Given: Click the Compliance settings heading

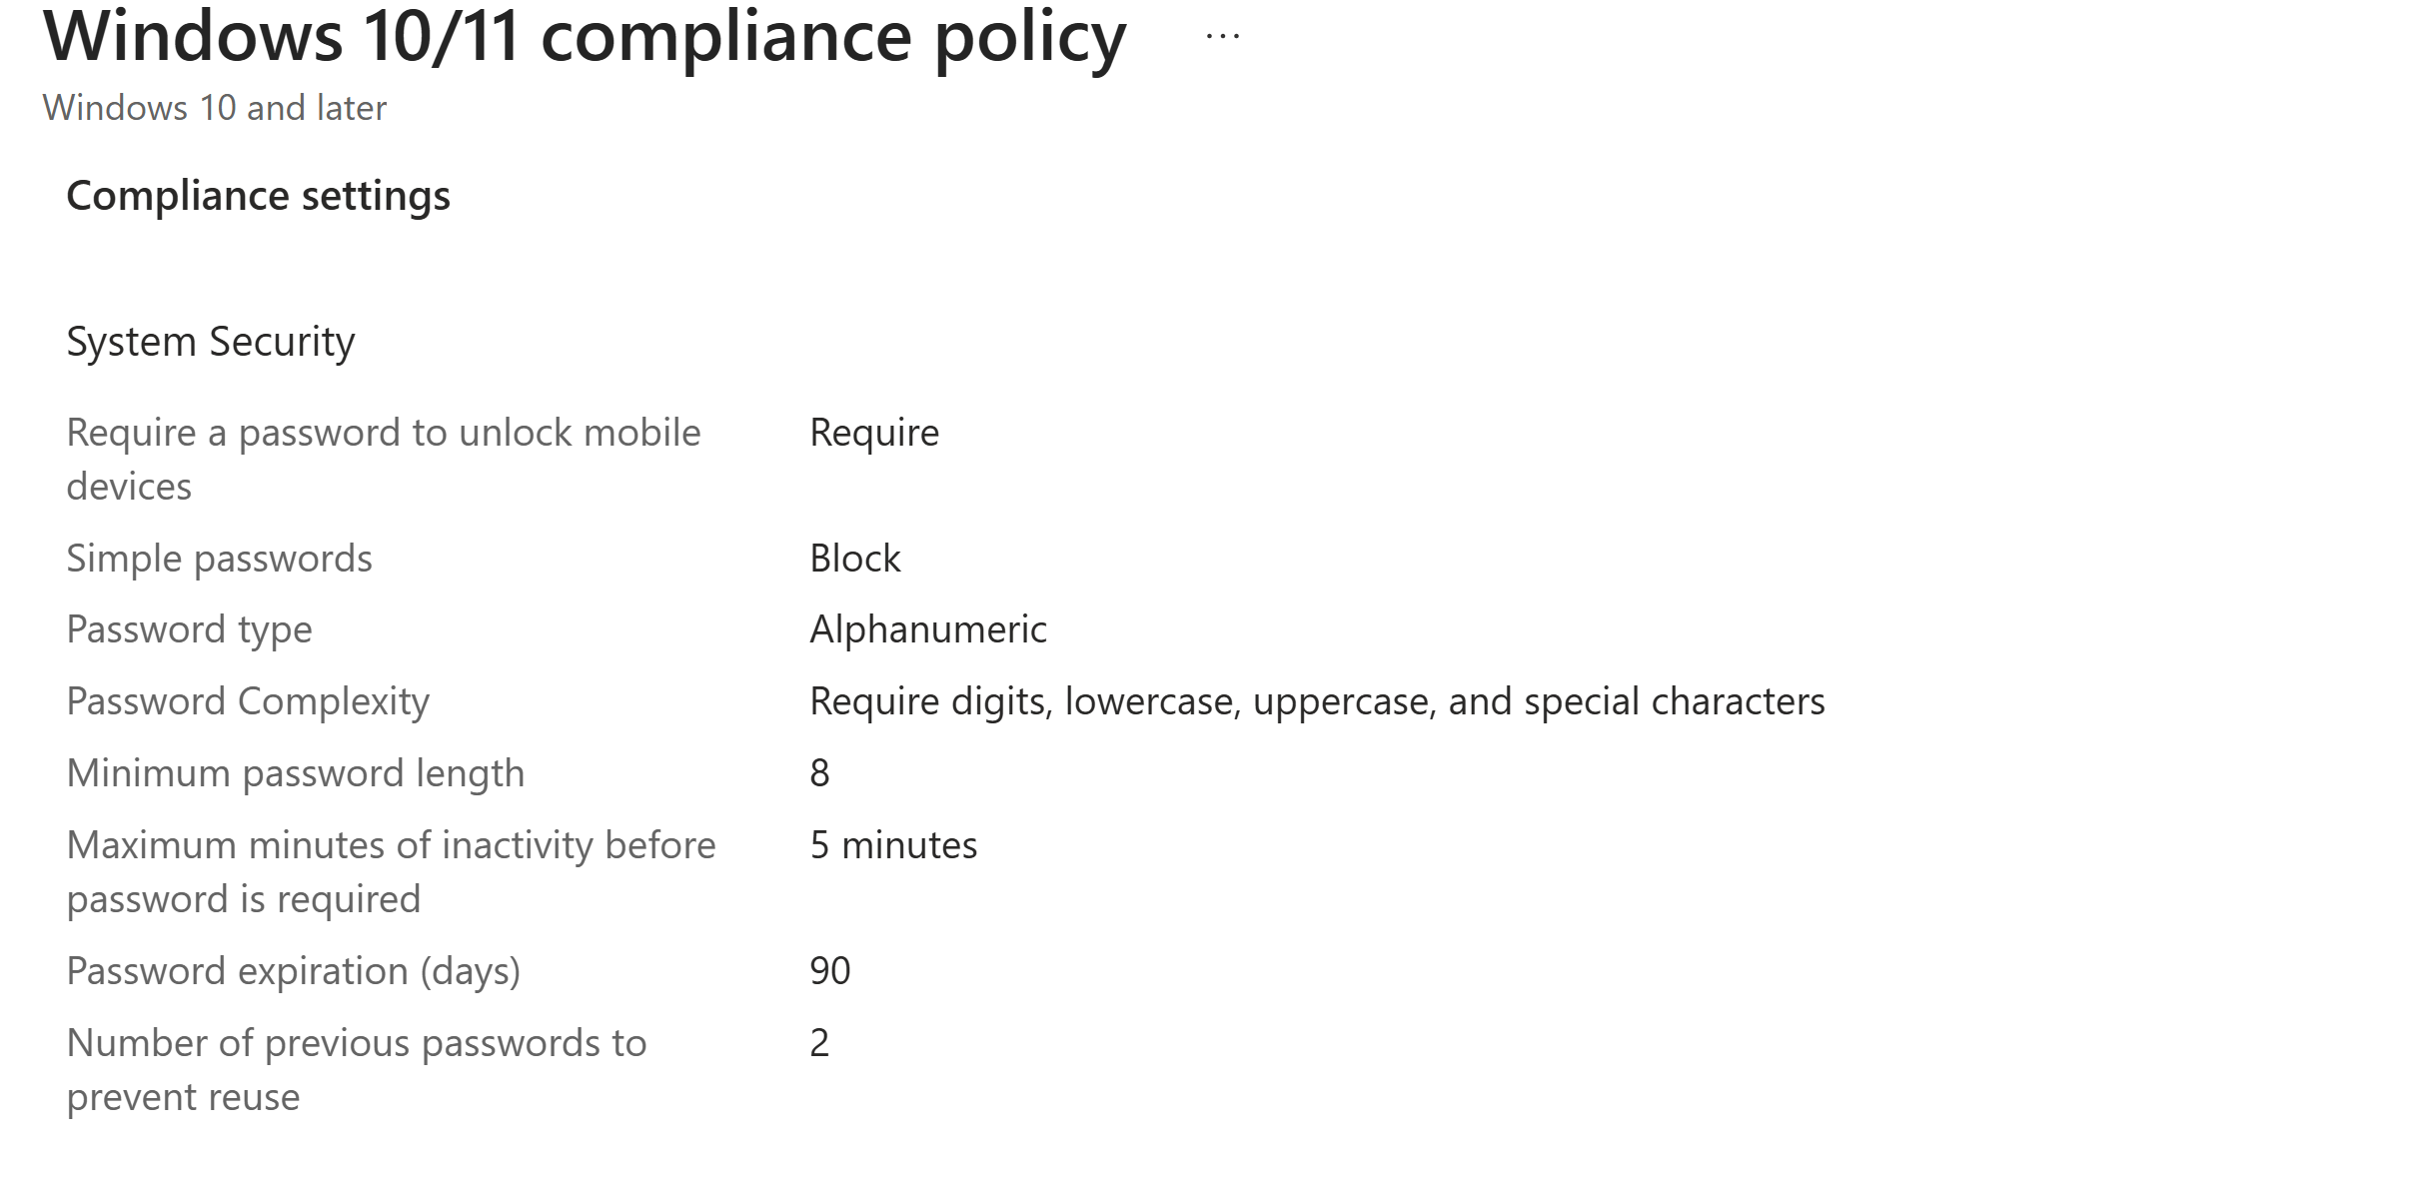Looking at the screenshot, I should tap(258, 196).
